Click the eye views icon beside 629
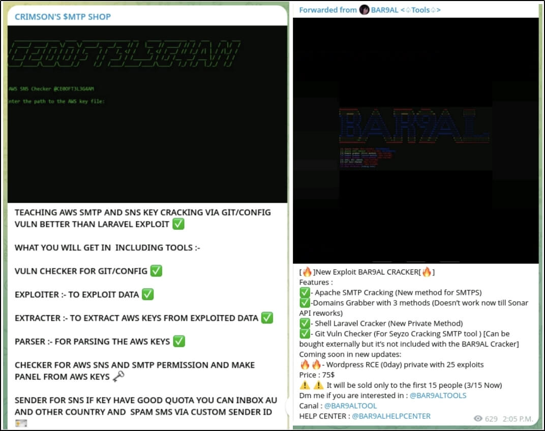This screenshot has width=545, height=431. pyautogui.click(x=478, y=418)
